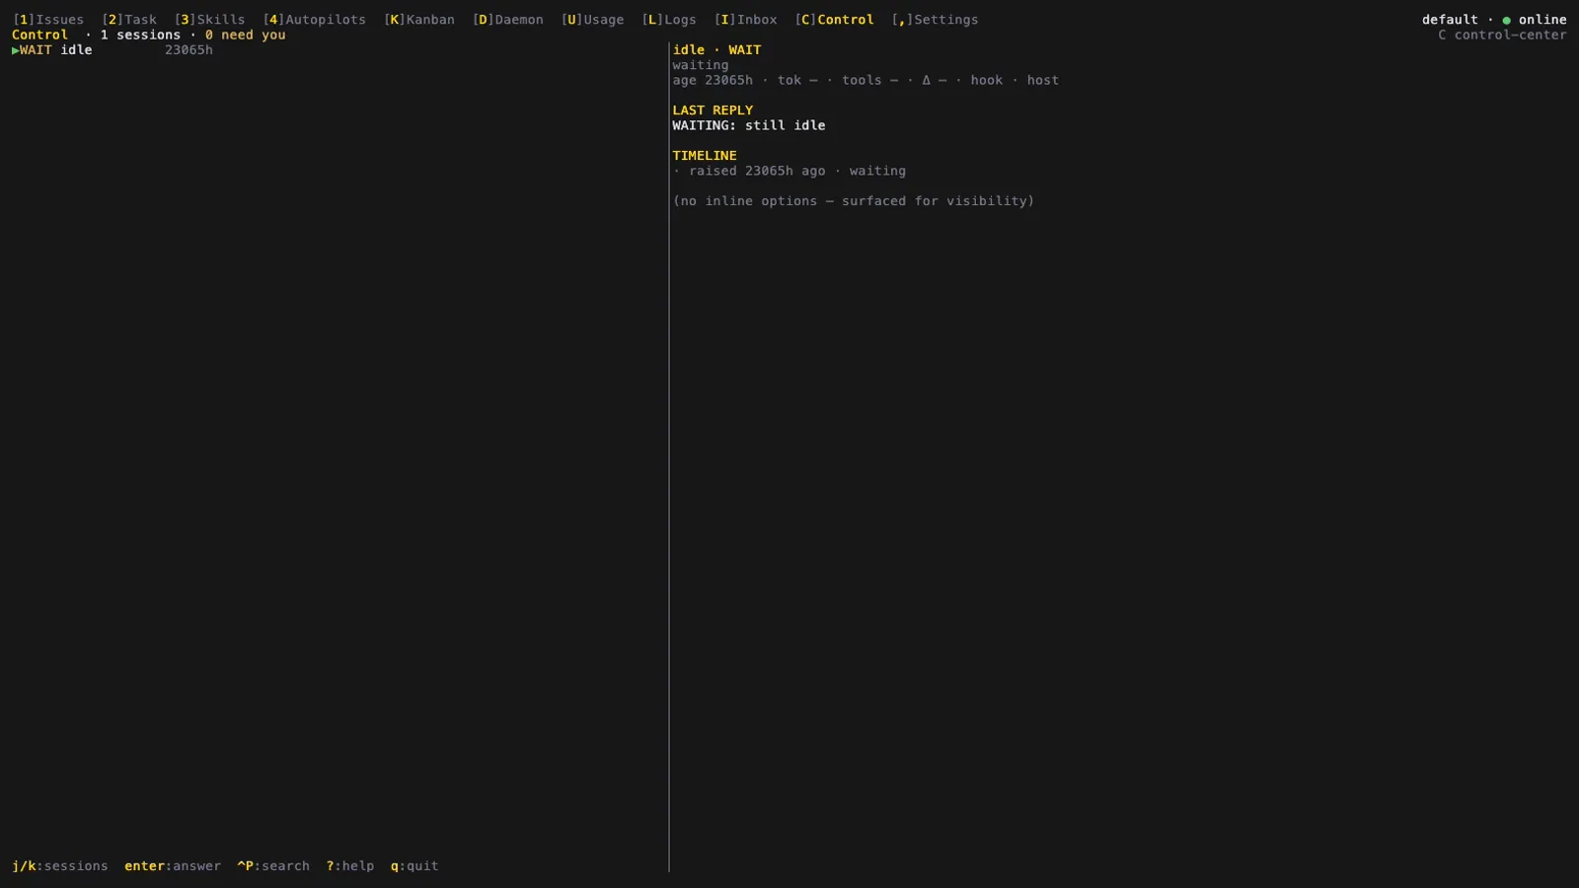The height and width of the screenshot is (888, 1579).
Task: Click the 'control-center' label
Action: (1510, 35)
